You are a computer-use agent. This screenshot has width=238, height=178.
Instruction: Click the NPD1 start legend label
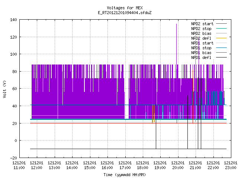point(202,43)
